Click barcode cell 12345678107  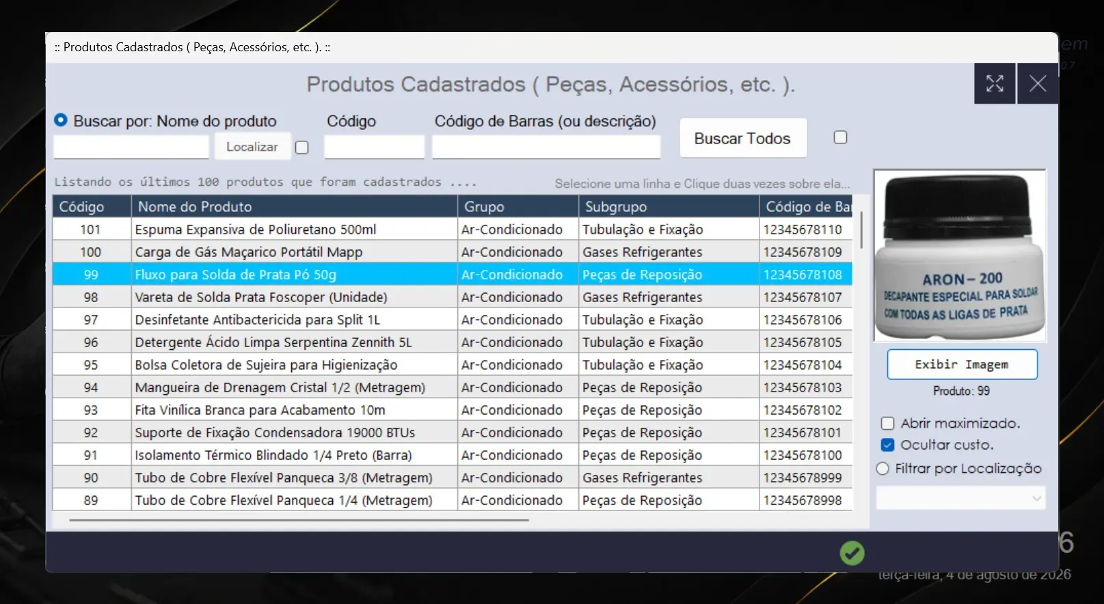coord(806,297)
